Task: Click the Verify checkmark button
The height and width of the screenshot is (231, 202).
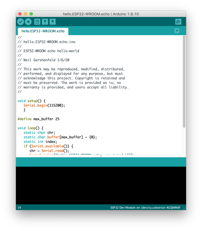Action: click(20, 22)
